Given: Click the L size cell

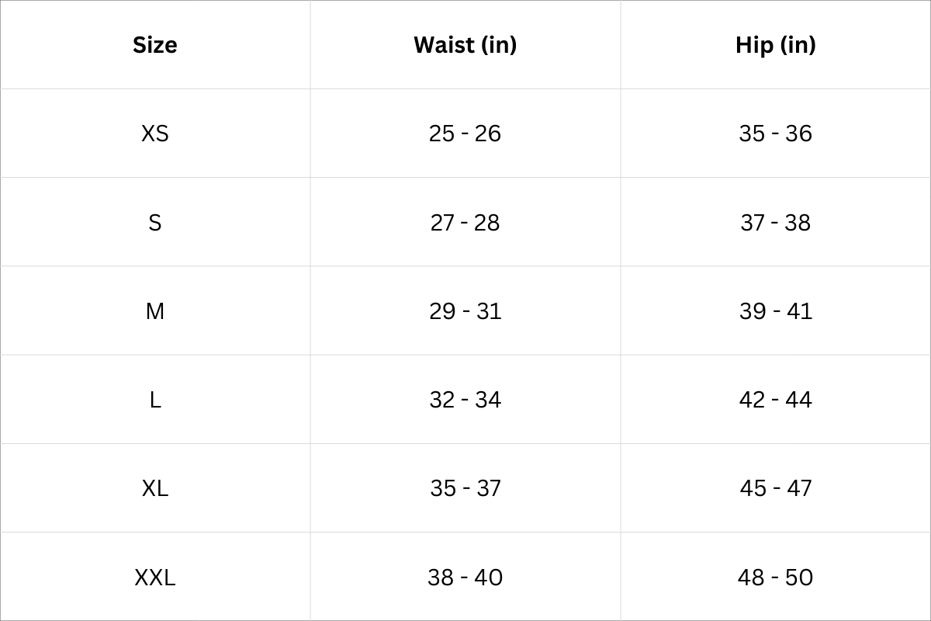Looking at the screenshot, I should point(155,400).
